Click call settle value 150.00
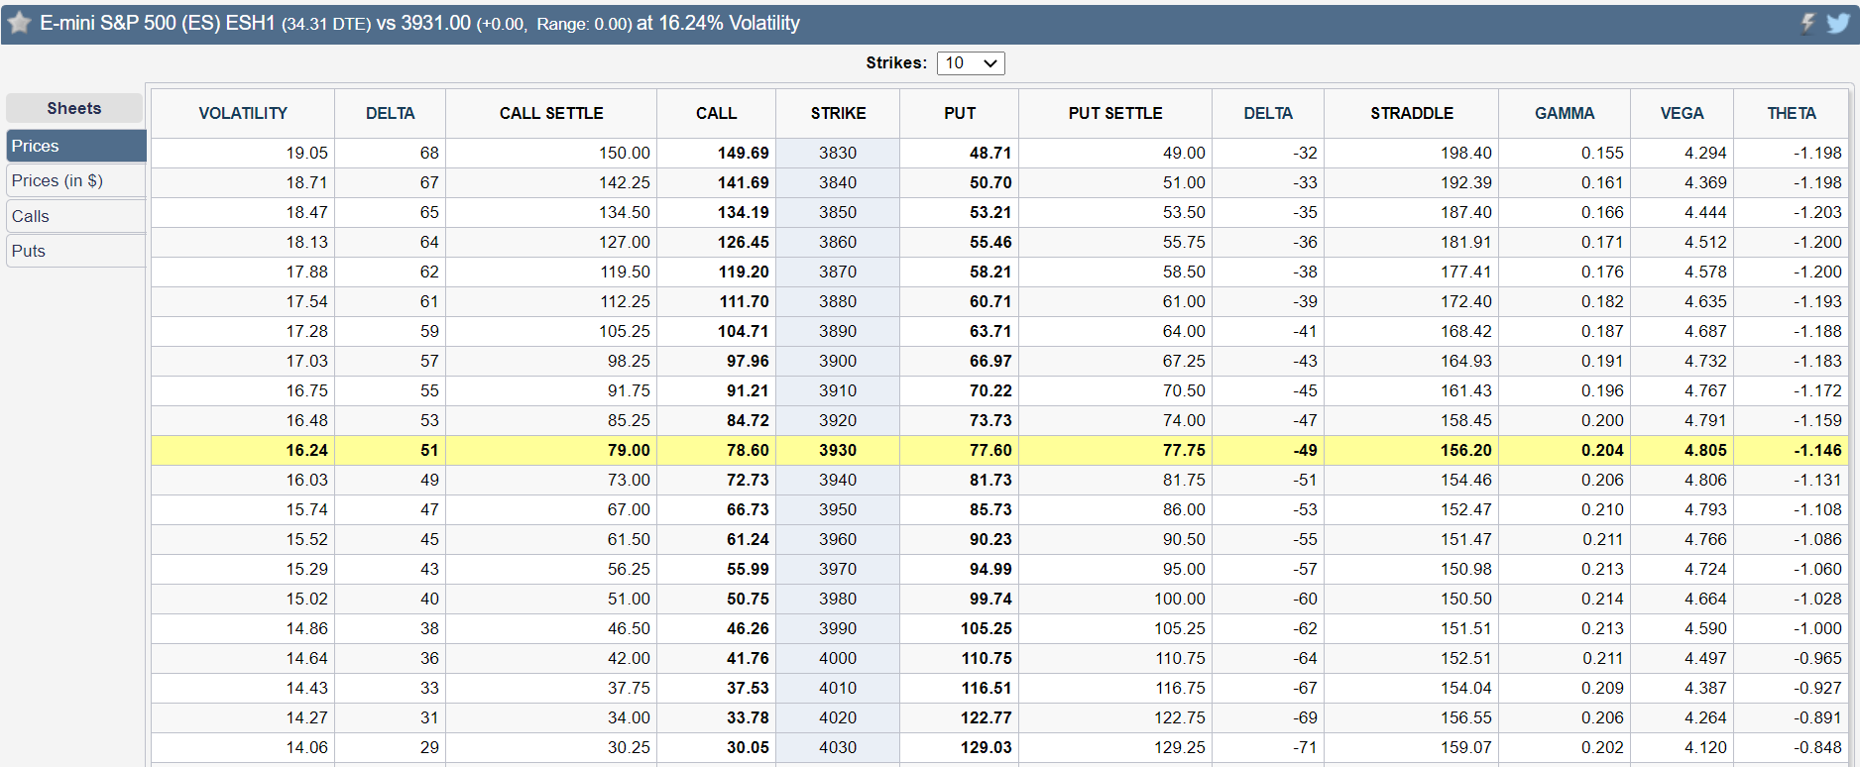The height and width of the screenshot is (767, 1860). (x=625, y=153)
